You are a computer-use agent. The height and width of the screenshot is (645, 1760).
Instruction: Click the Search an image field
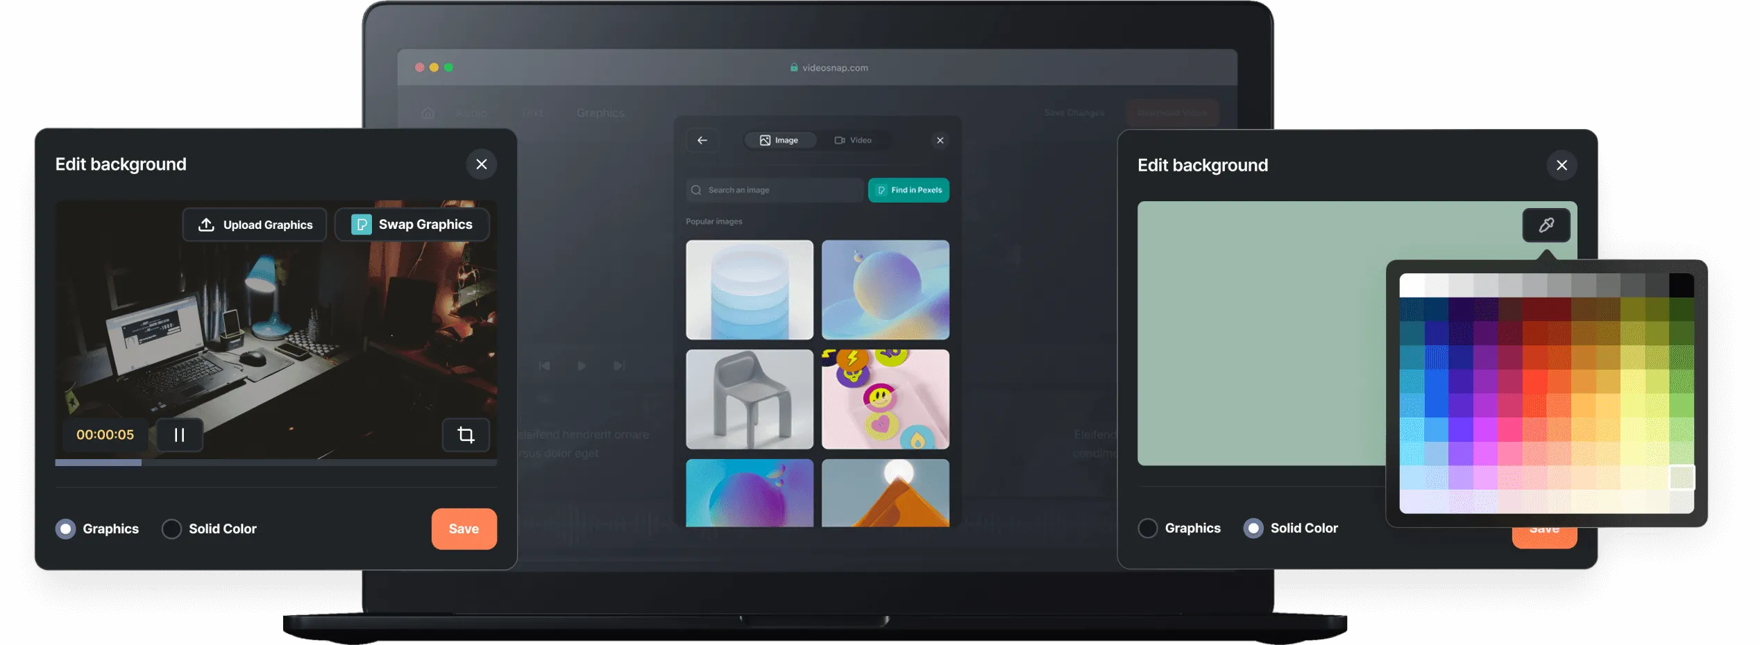775,190
